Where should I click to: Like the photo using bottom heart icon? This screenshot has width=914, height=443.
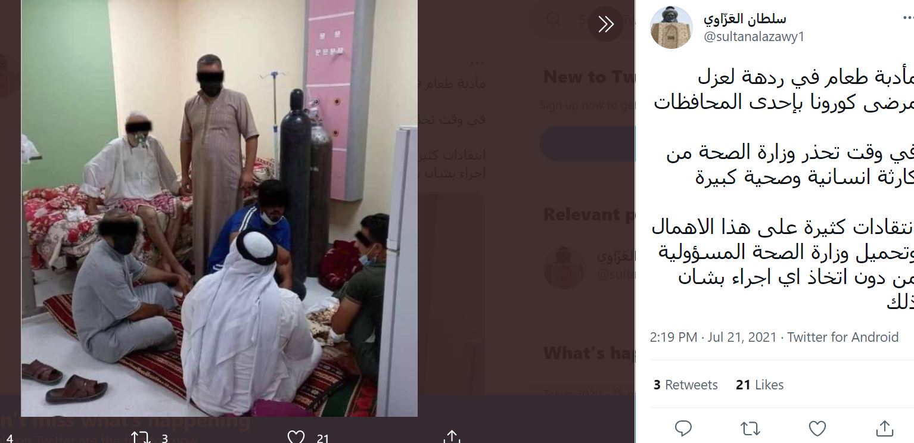(296, 438)
